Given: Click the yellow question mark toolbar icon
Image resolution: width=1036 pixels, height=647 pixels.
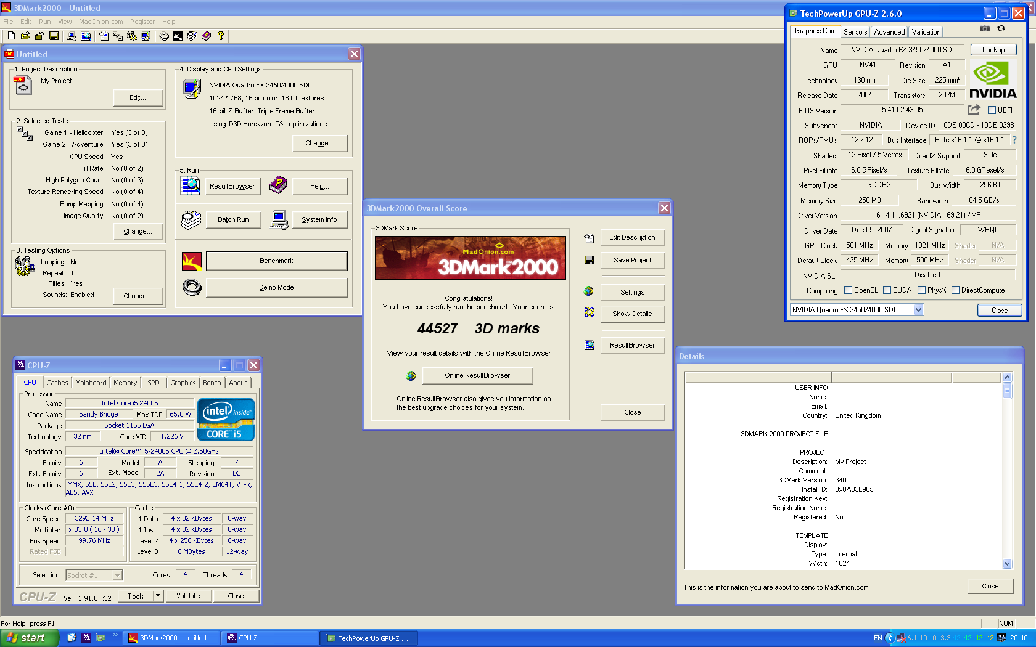Looking at the screenshot, I should click(x=221, y=36).
